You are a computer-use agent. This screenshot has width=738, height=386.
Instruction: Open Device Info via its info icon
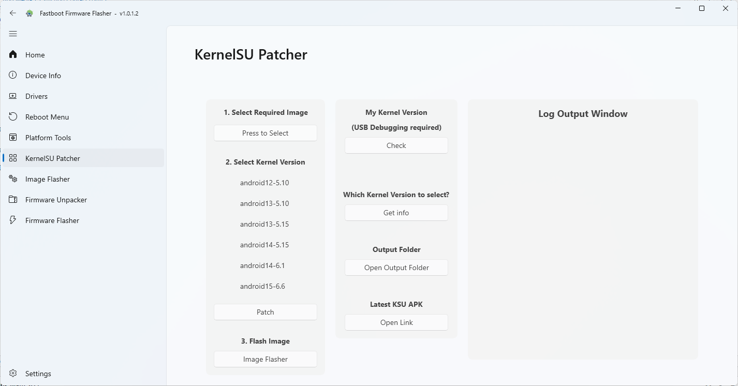point(13,76)
